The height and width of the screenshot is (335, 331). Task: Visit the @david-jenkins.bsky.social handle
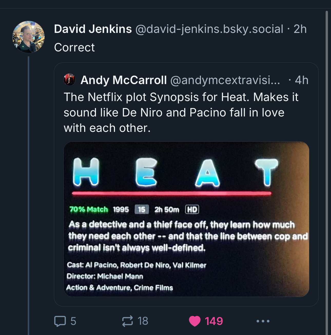point(209,29)
